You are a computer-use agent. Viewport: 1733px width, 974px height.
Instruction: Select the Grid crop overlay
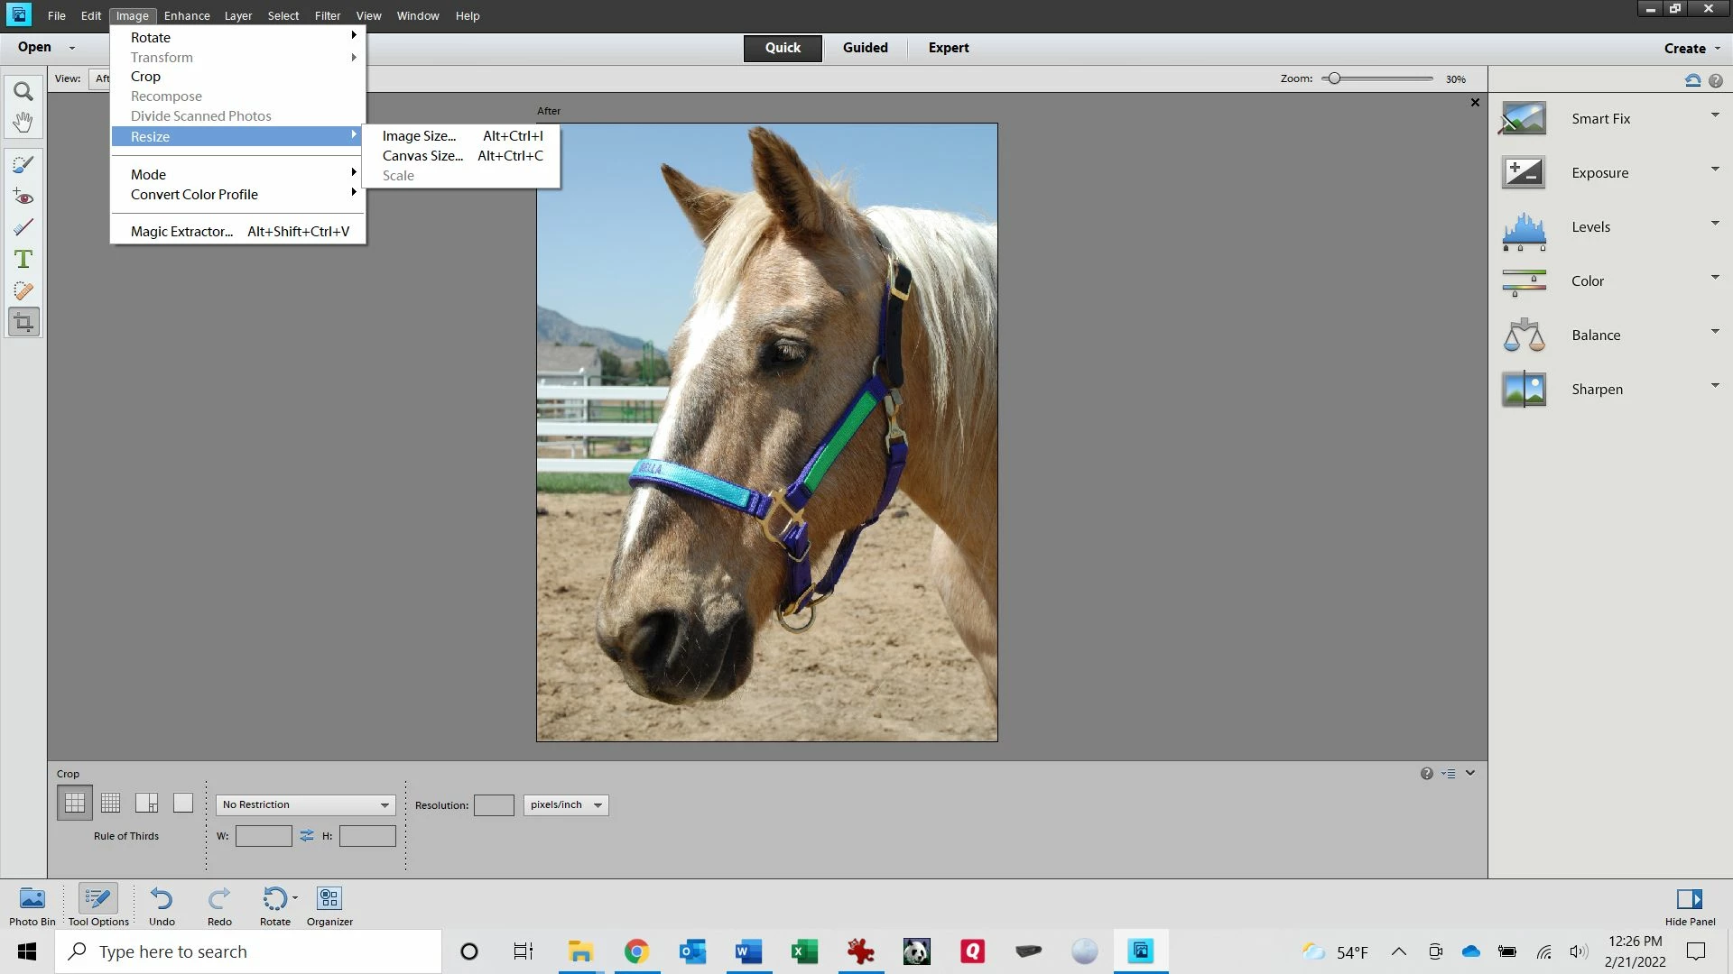111,803
